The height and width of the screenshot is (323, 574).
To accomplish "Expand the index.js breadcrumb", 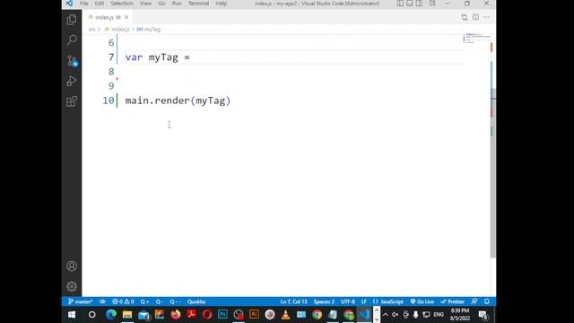I will (x=117, y=30).
